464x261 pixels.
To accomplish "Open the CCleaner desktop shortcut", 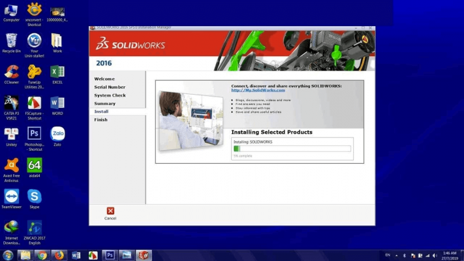I will point(11,72).
